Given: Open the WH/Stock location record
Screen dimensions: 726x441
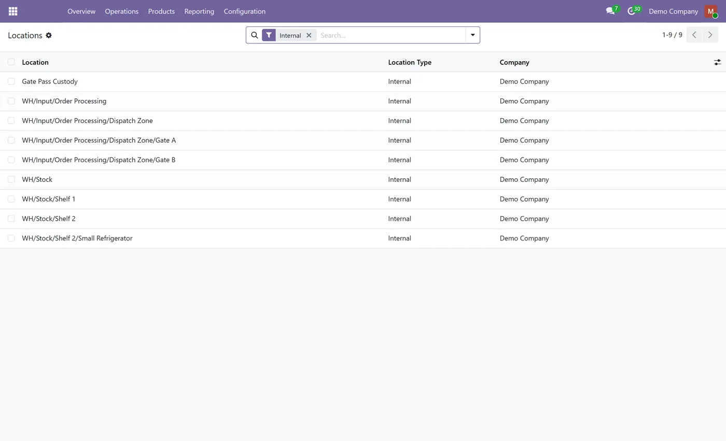Looking at the screenshot, I should pyautogui.click(x=37, y=180).
